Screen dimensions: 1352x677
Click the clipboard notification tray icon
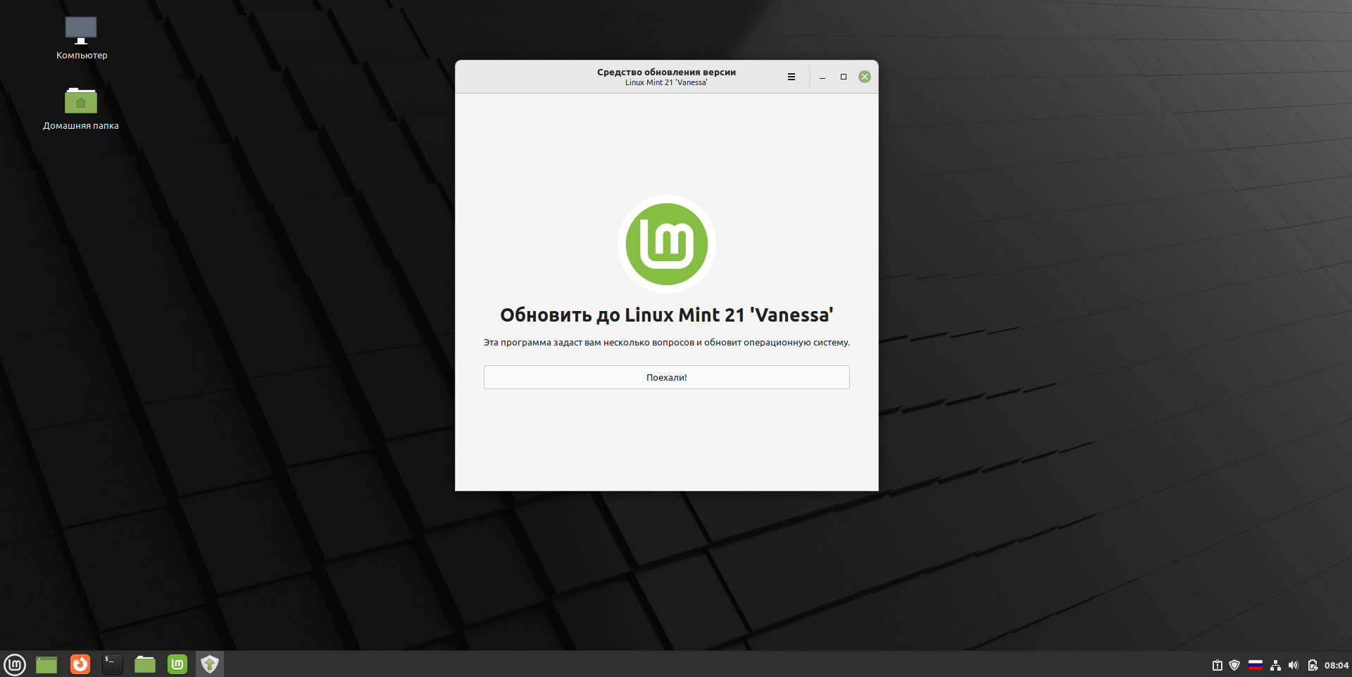coord(1216,665)
